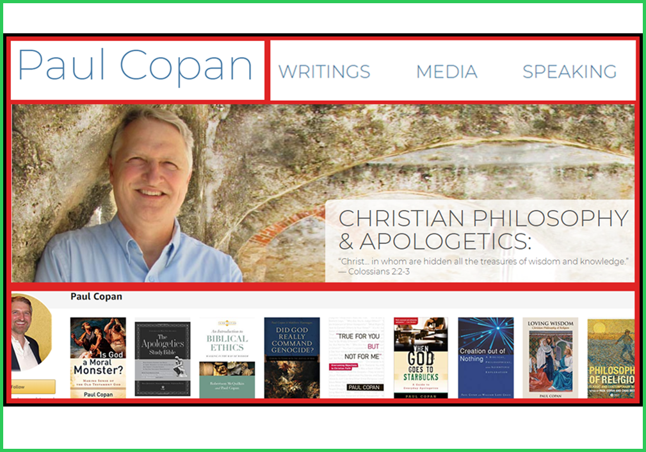This screenshot has width=646, height=452.
Task: Click the Paul Copan author name heading
Action: 97,296
